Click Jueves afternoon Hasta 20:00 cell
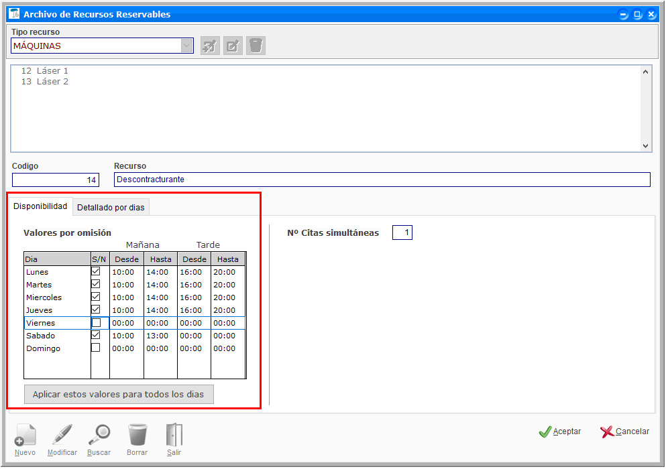Viewport: 666px width, 469px height. (227, 310)
